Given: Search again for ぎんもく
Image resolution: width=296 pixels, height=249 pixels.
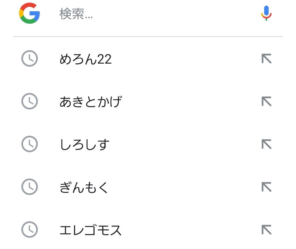Looking at the screenshot, I should [x=84, y=188].
